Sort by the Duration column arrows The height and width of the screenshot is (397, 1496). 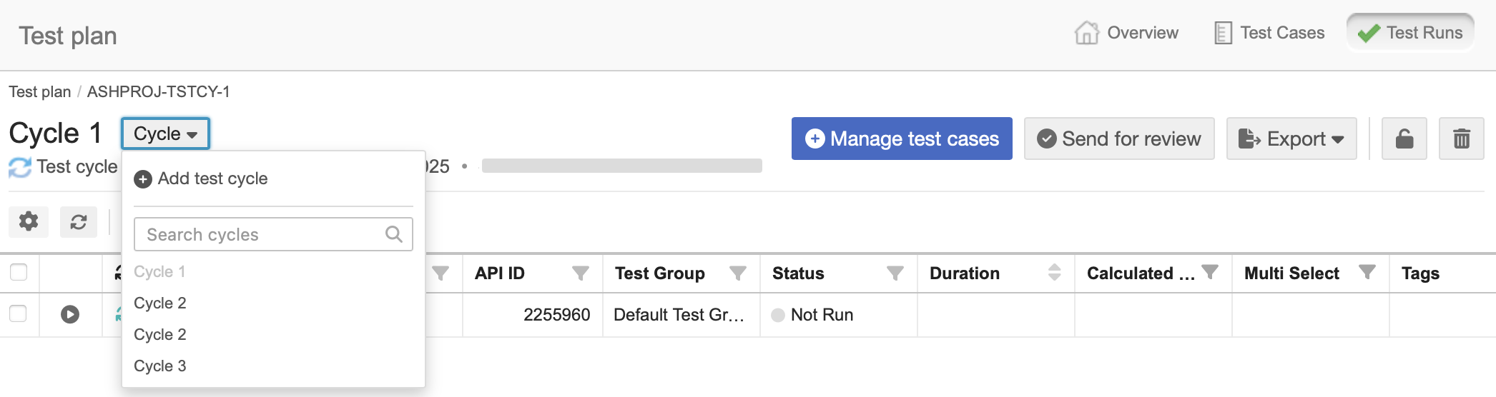pos(1055,272)
